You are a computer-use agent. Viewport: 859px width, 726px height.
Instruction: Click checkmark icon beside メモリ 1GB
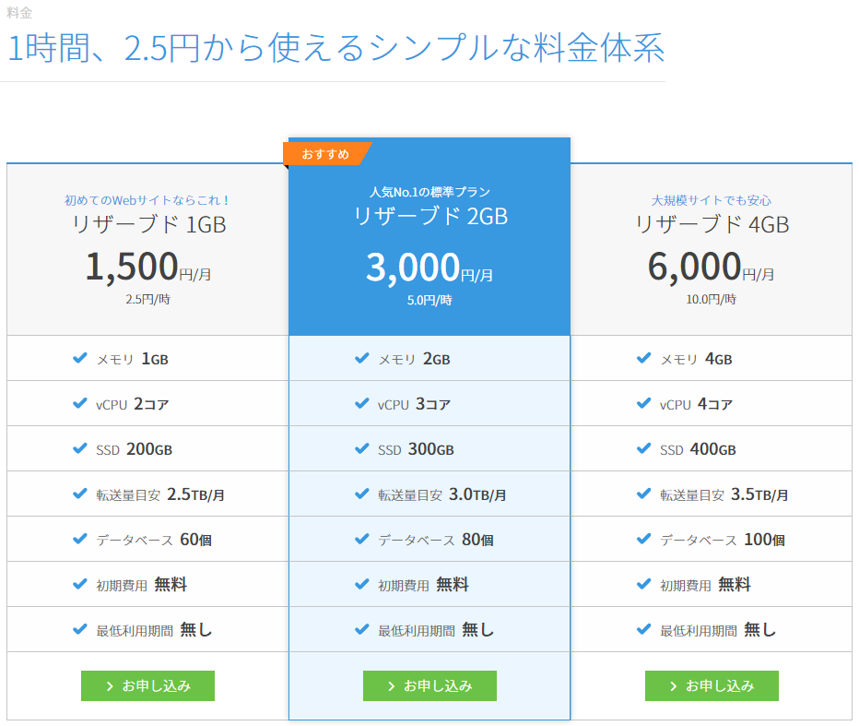point(80,358)
